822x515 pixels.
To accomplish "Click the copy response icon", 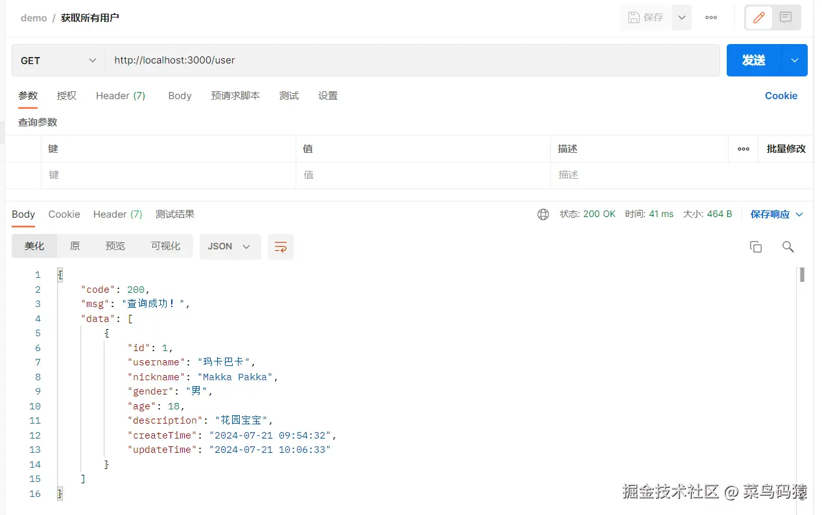I will click(755, 247).
